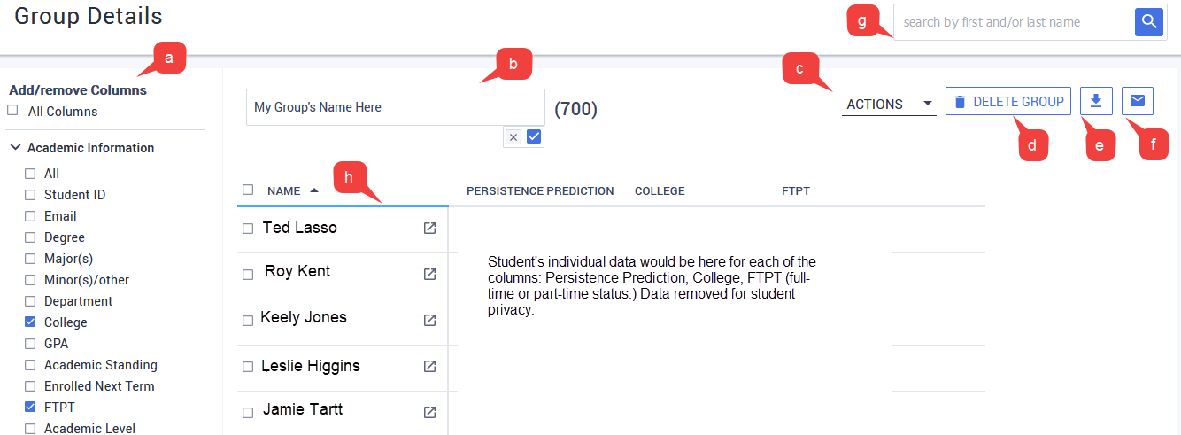Image resolution: width=1181 pixels, height=435 pixels.
Task: Select Jamie Tartt's row checkbox
Action: pyautogui.click(x=248, y=412)
